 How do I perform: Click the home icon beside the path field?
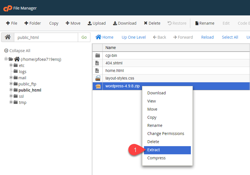[8, 37]
